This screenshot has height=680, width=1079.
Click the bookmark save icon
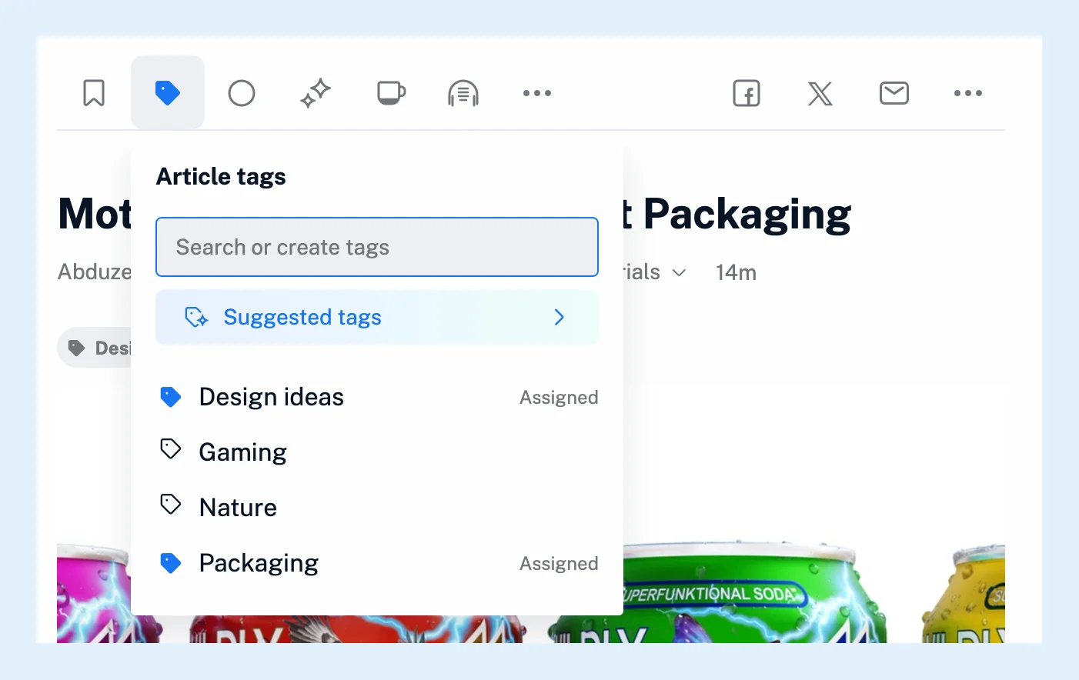pos(94,93)
